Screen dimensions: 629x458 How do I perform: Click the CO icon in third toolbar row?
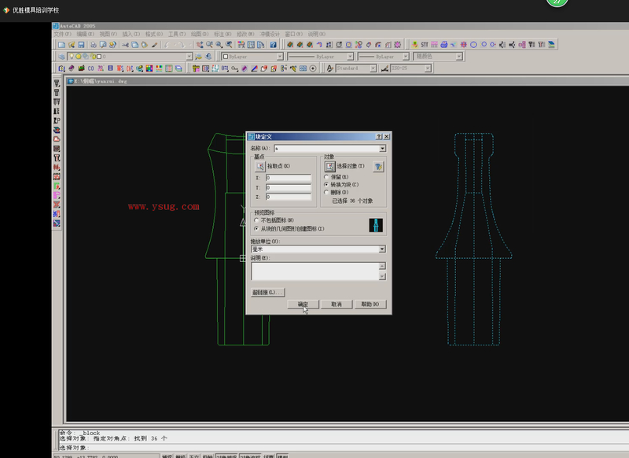(90, 68)
